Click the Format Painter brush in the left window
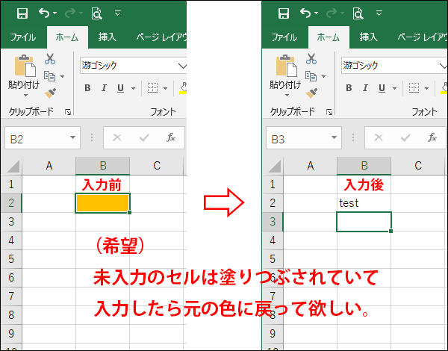The height and width of the screenshot is (351, 448). coord(50,93)
